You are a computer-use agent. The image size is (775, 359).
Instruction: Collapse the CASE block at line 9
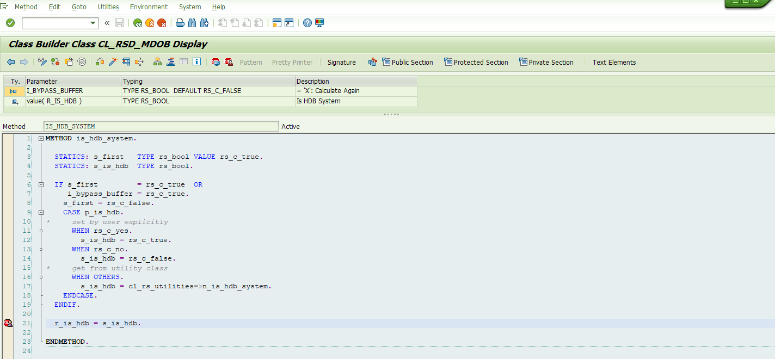41,212
